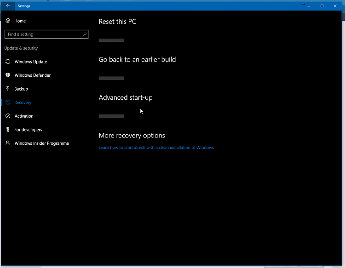Click the More recovery options heading
Viewport: 345px width, 268px height.
[x=132, y=136]
